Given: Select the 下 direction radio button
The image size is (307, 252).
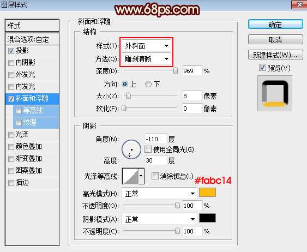Looking at the screenshot, I should (148, 84).
